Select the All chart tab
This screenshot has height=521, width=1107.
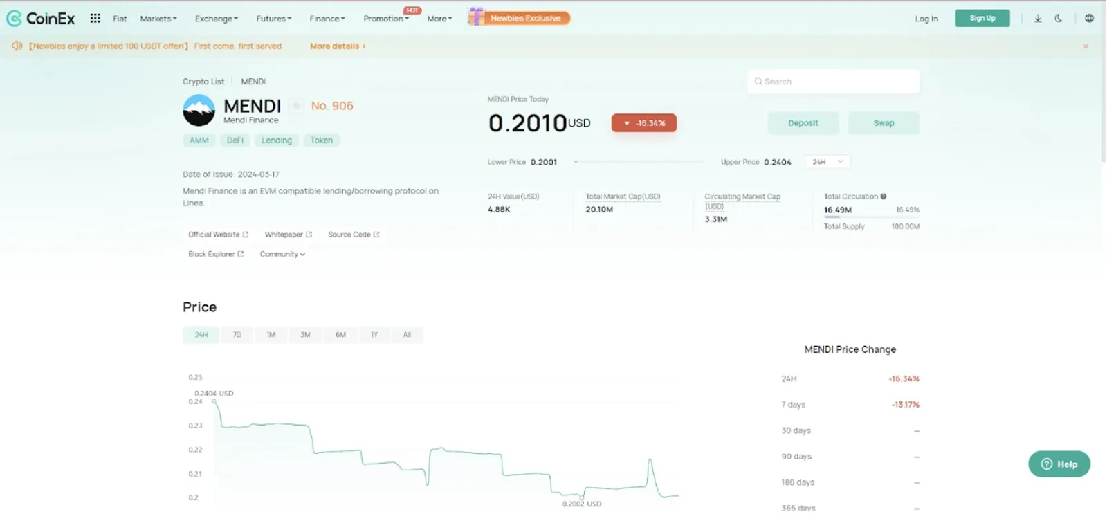pos(407,335)
